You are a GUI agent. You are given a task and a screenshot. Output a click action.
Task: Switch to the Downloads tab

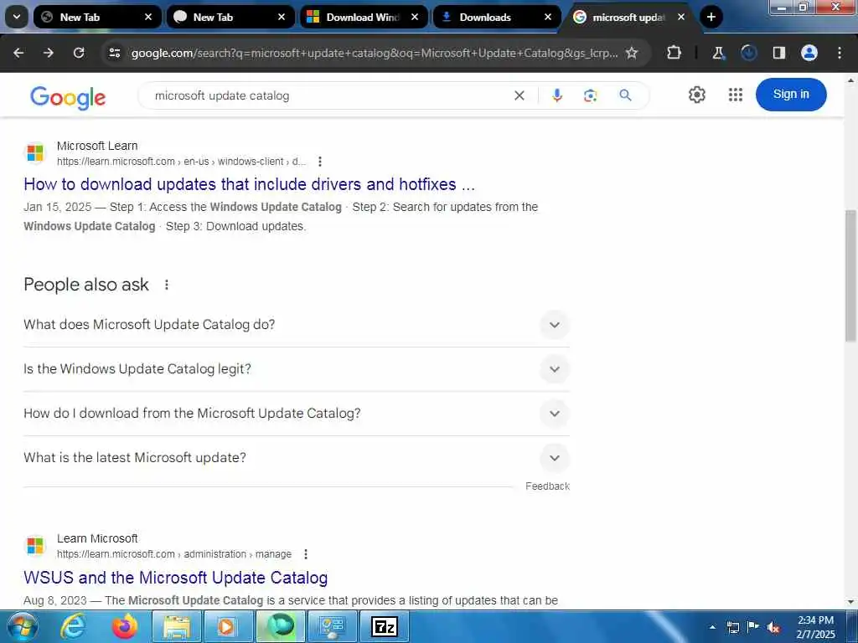pos(497,17)
